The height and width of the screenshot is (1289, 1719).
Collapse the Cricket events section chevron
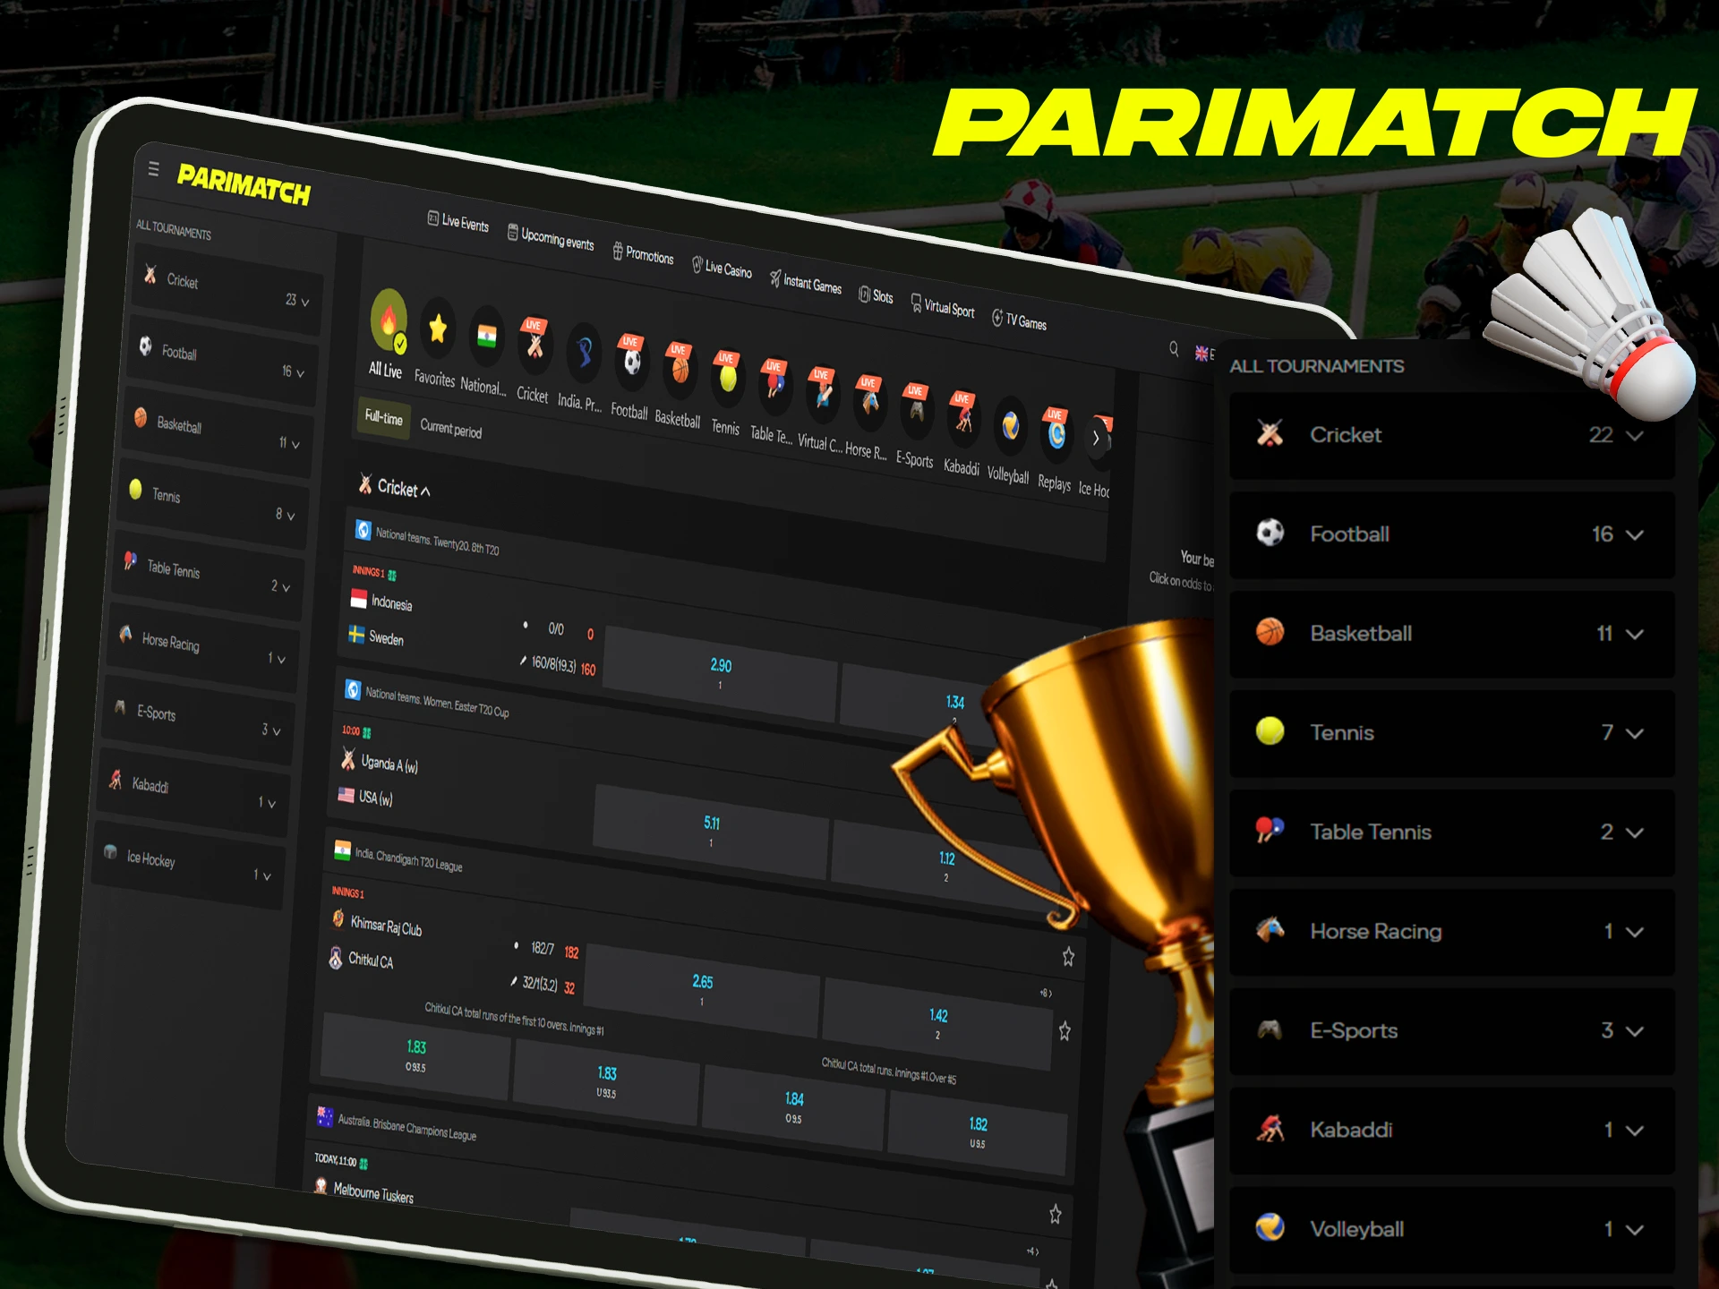pos(424,491)
